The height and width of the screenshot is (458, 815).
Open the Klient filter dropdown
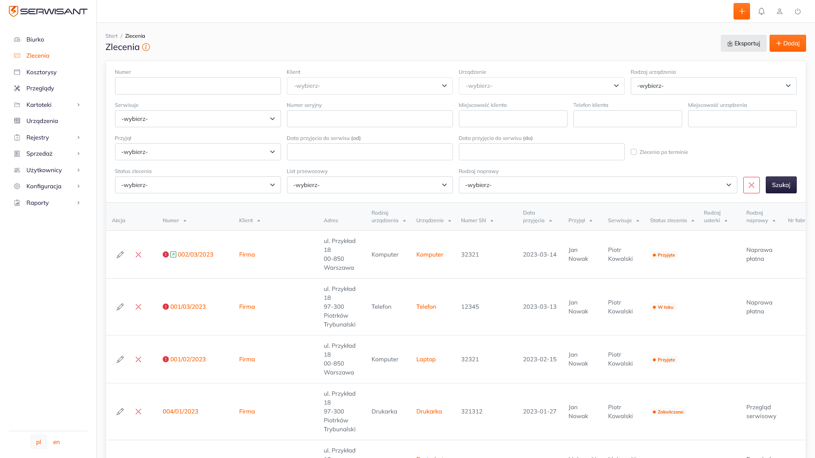pyautogui.click(x=369, y=86)
